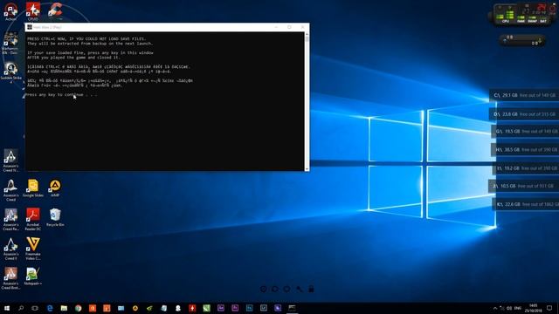Switch to the console window taskbar button
The image size is (559, 314).
click(x=293, y=308)
